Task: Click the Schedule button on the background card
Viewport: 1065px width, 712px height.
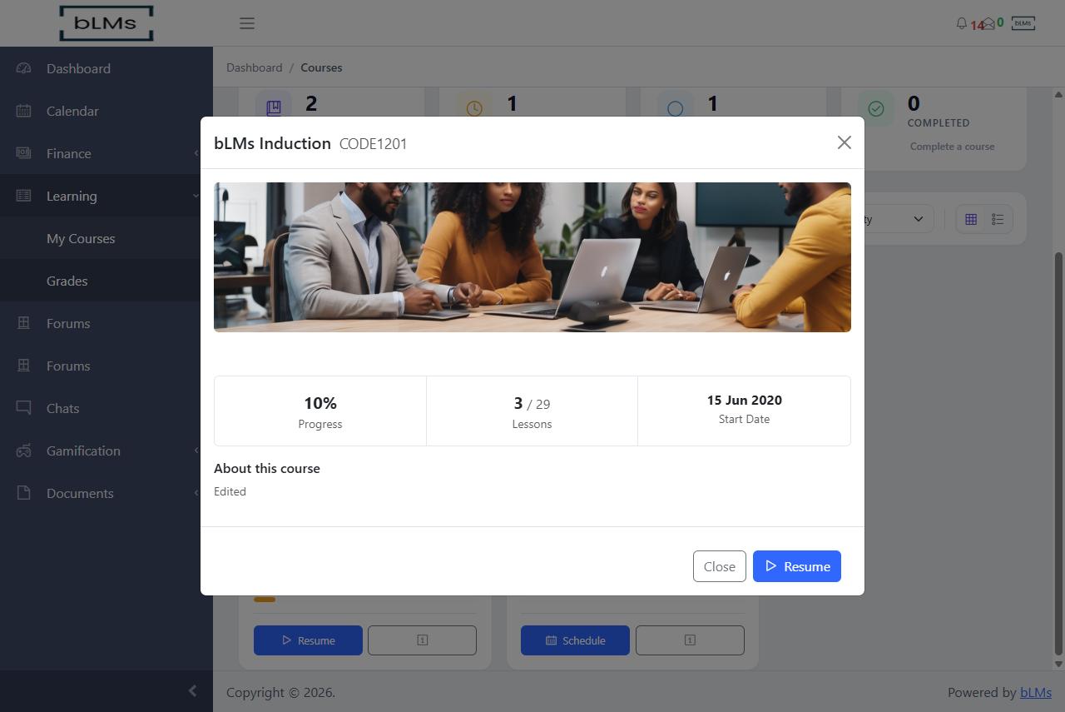Action: click(x=575, y=640)
